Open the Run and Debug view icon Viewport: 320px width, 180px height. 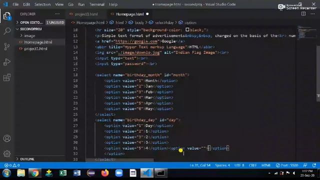click(x=7, y=62)
